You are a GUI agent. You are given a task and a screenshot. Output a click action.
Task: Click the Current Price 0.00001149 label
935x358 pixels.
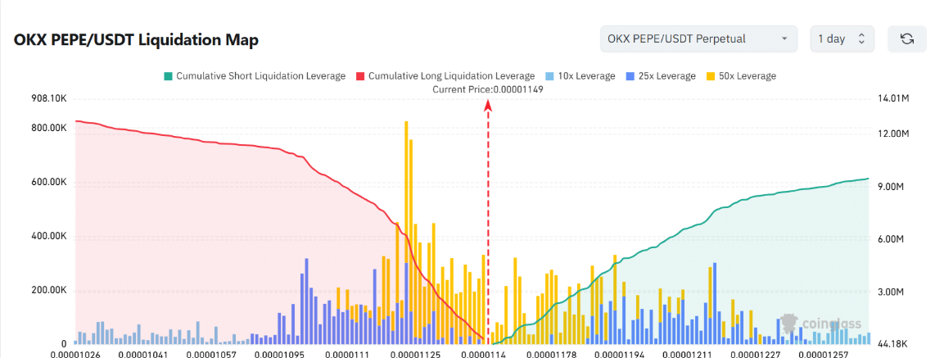pyautogui.click(x=488, y=89)
